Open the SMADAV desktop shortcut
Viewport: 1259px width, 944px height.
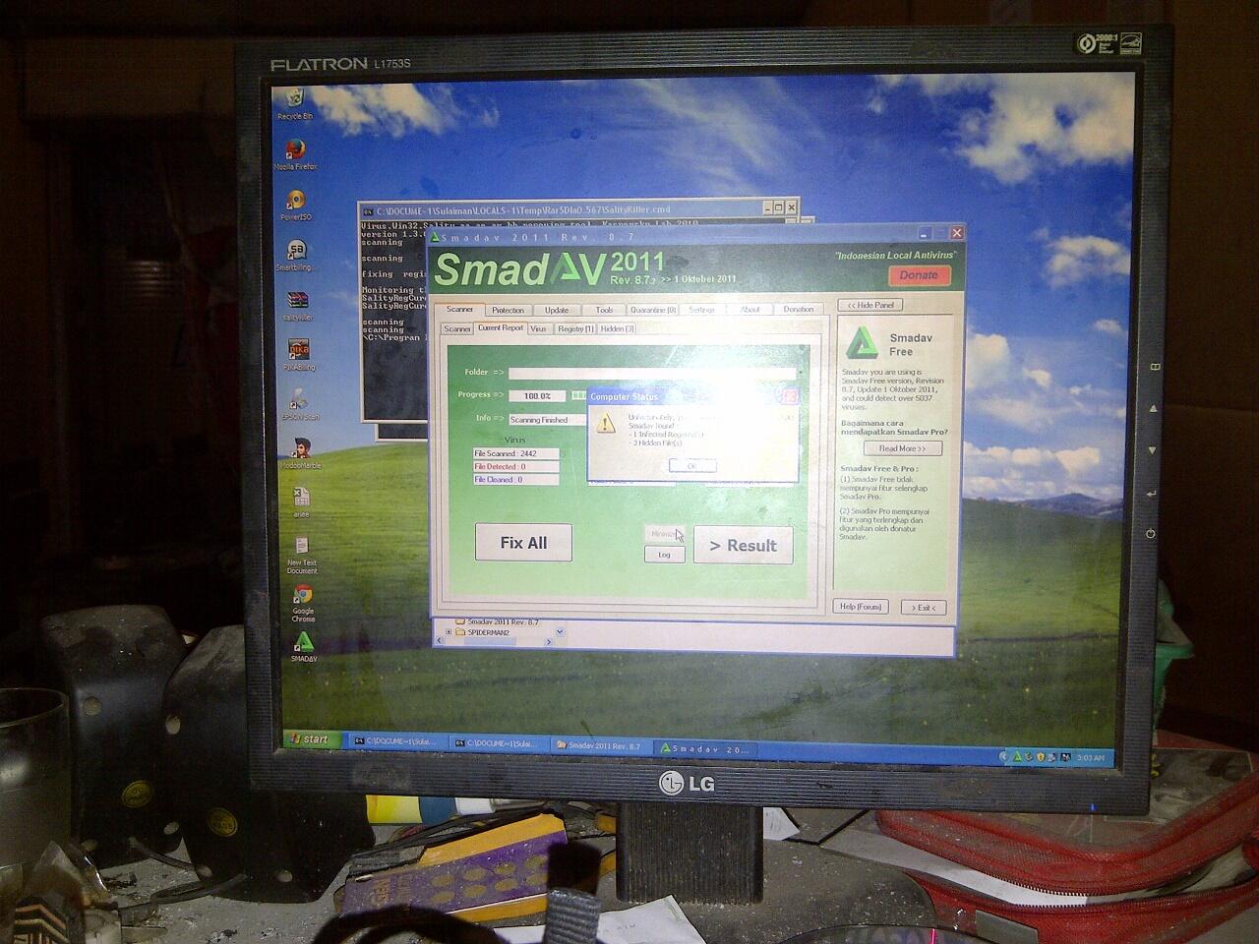[x=303, y=647]
